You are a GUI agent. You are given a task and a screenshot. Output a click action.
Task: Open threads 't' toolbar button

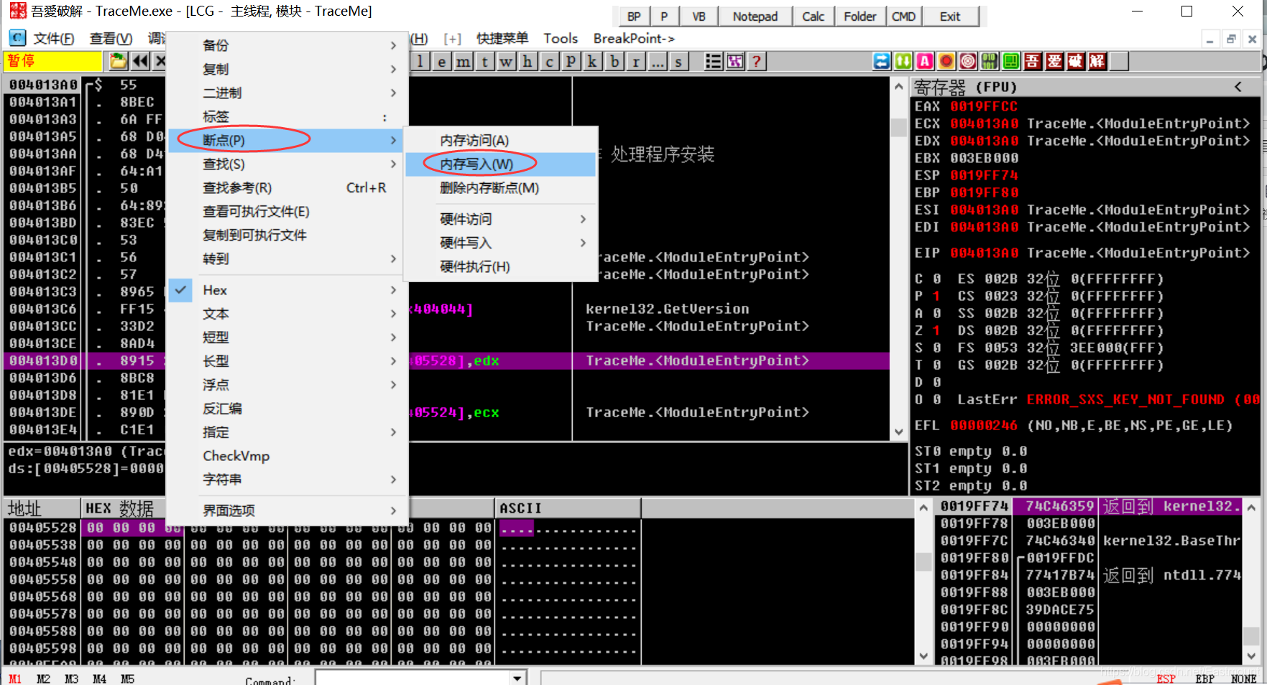pos(485,62)
